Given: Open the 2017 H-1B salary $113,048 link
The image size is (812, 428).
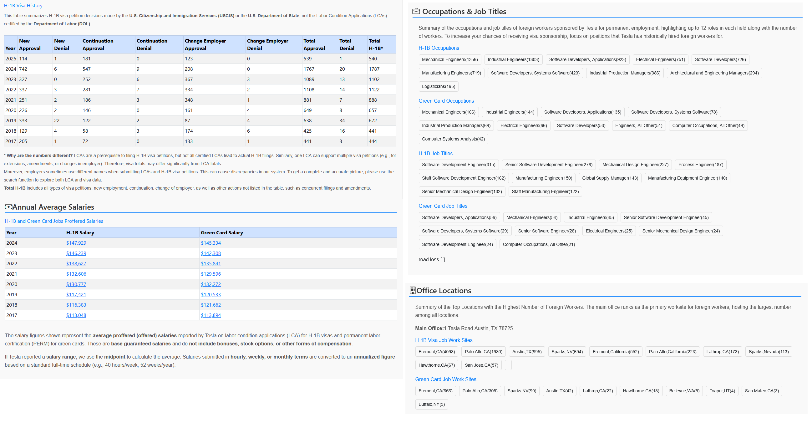Looking at the screenshot, I should (x=76, y=315).
